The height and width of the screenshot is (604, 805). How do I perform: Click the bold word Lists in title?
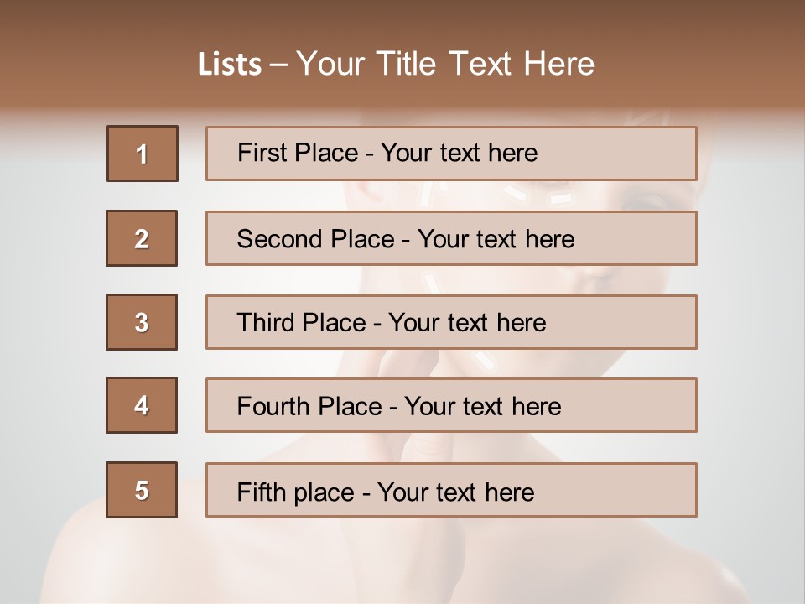230,65
